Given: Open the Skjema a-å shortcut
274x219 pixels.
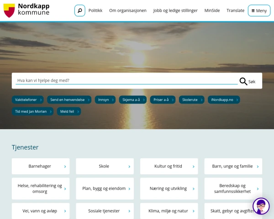Looking at the screenshot, I should point(133,100).
